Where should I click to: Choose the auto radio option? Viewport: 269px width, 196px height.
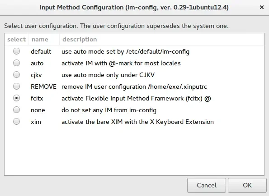16,63
